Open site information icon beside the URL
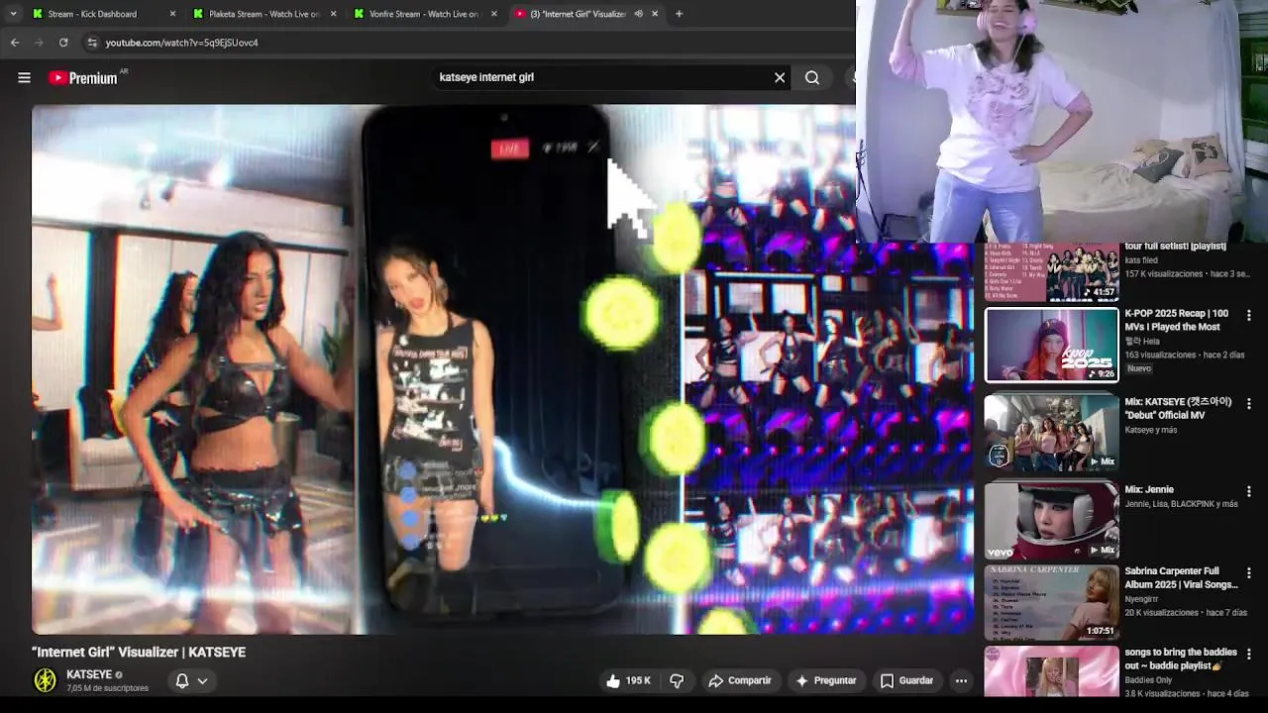This screenshot has height=713, width=1268. click(92, 43)
